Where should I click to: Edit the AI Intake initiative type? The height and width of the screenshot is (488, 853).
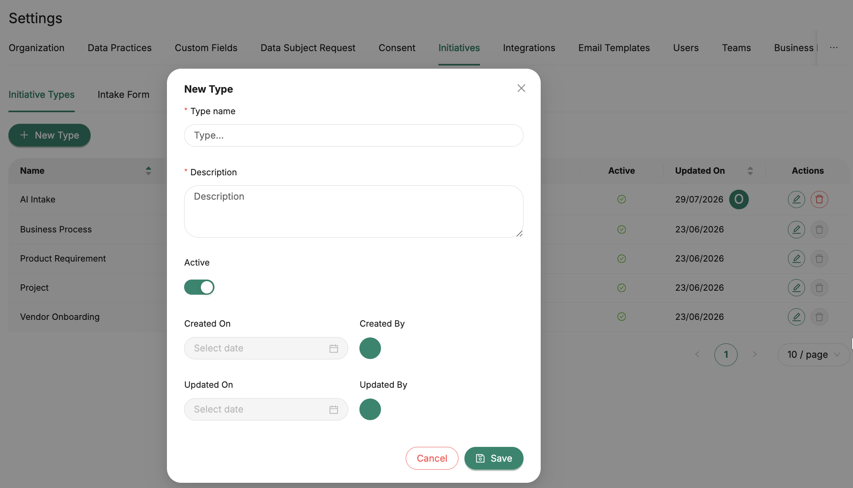pyautogui.click(x=796, y=199)
